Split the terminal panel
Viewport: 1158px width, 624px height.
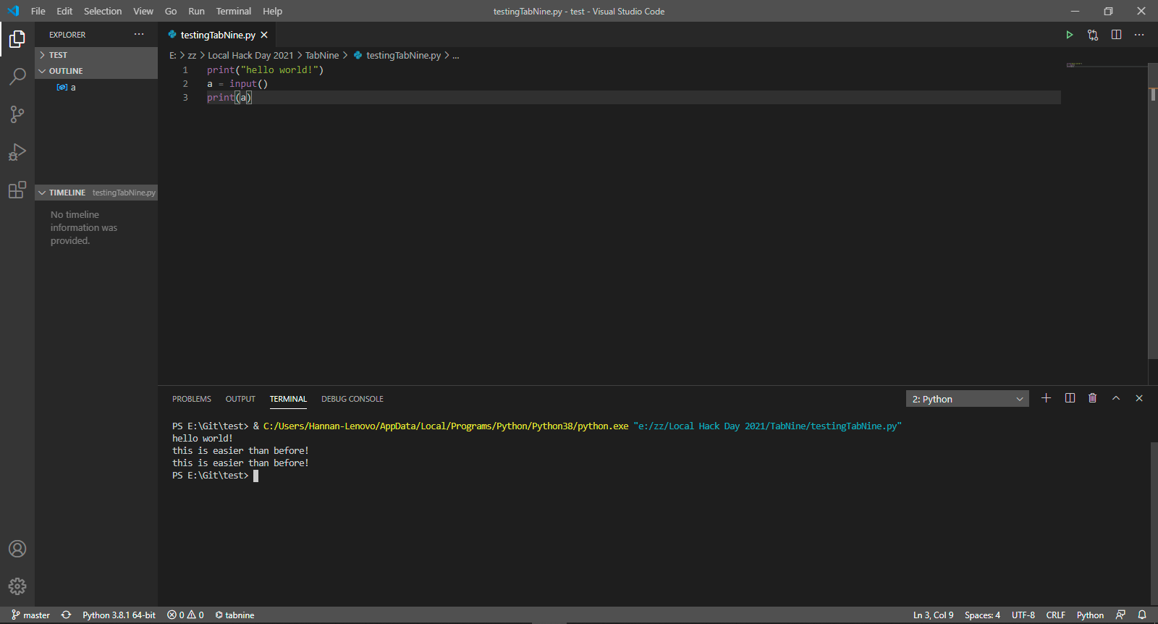click(1070, 398)
